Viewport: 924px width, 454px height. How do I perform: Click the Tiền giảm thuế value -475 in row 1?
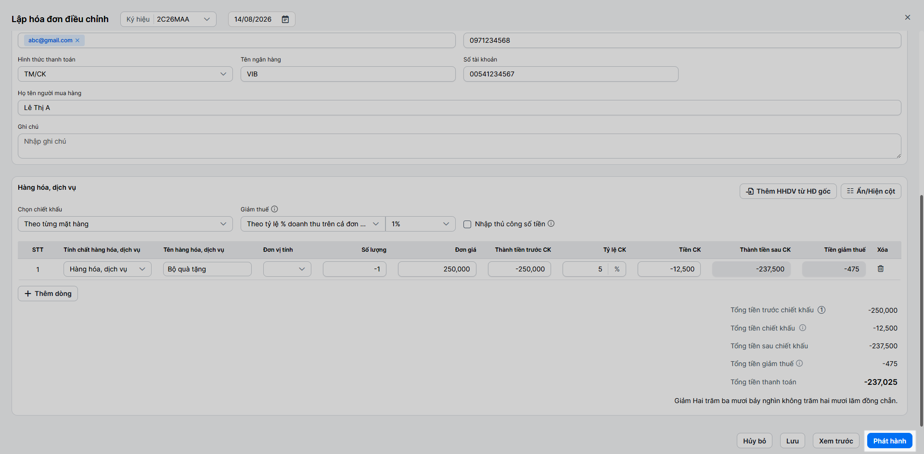(834, 269)
